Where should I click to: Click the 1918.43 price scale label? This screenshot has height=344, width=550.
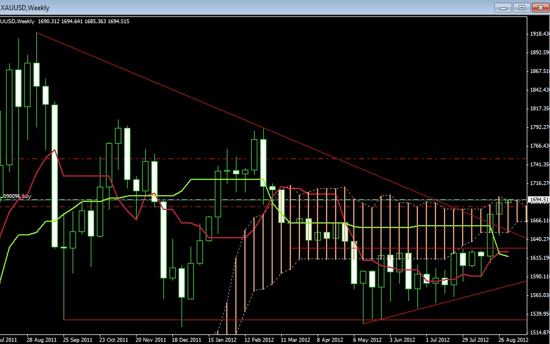pos(540,33)
